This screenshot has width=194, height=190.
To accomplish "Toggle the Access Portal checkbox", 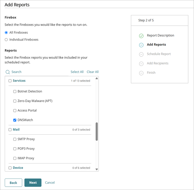I will coord(15,111).
